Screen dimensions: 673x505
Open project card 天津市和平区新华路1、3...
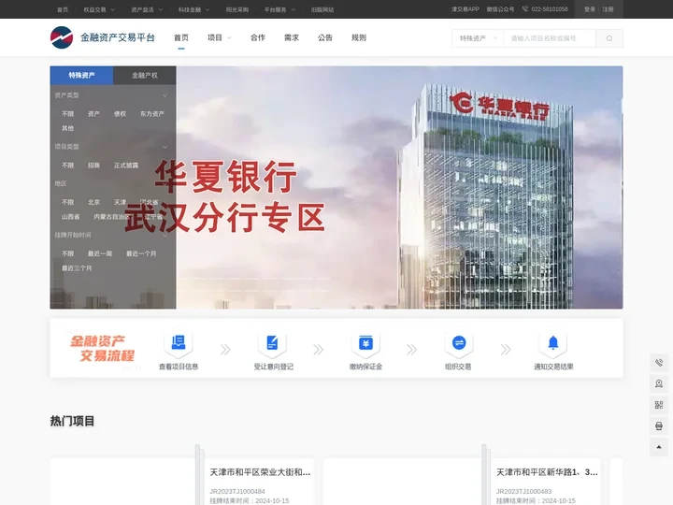[547, 472]
